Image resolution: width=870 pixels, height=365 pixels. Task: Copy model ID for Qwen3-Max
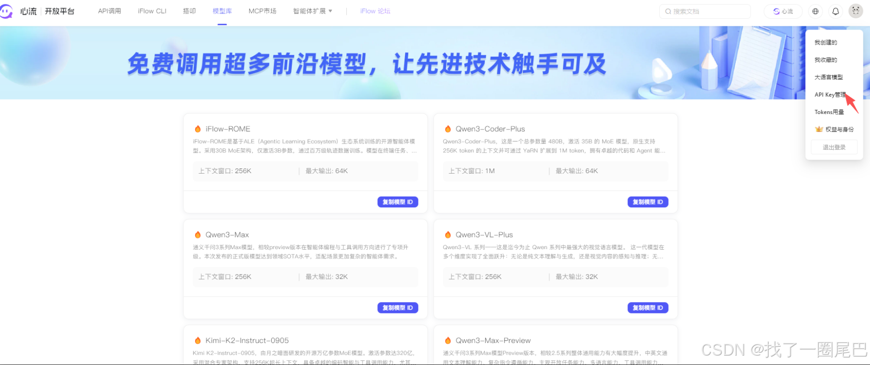(398, 308)
